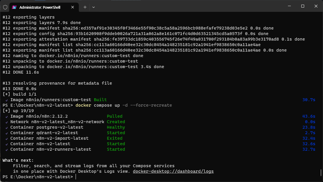This screenshot has width=323, height=182.
Task: Click the PowerShell icon on the tab
Action: click(x=14, y=7)
